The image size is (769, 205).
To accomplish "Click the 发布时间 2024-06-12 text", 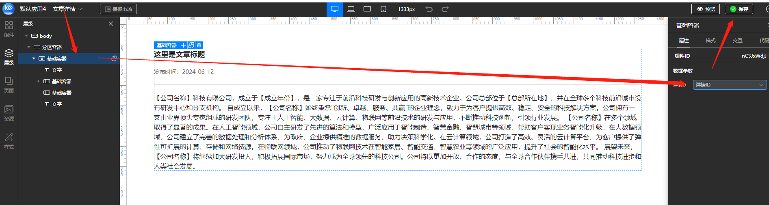I will point(184,72).
